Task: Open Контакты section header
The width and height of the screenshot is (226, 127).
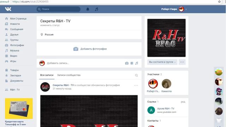Action: (154, 121)
